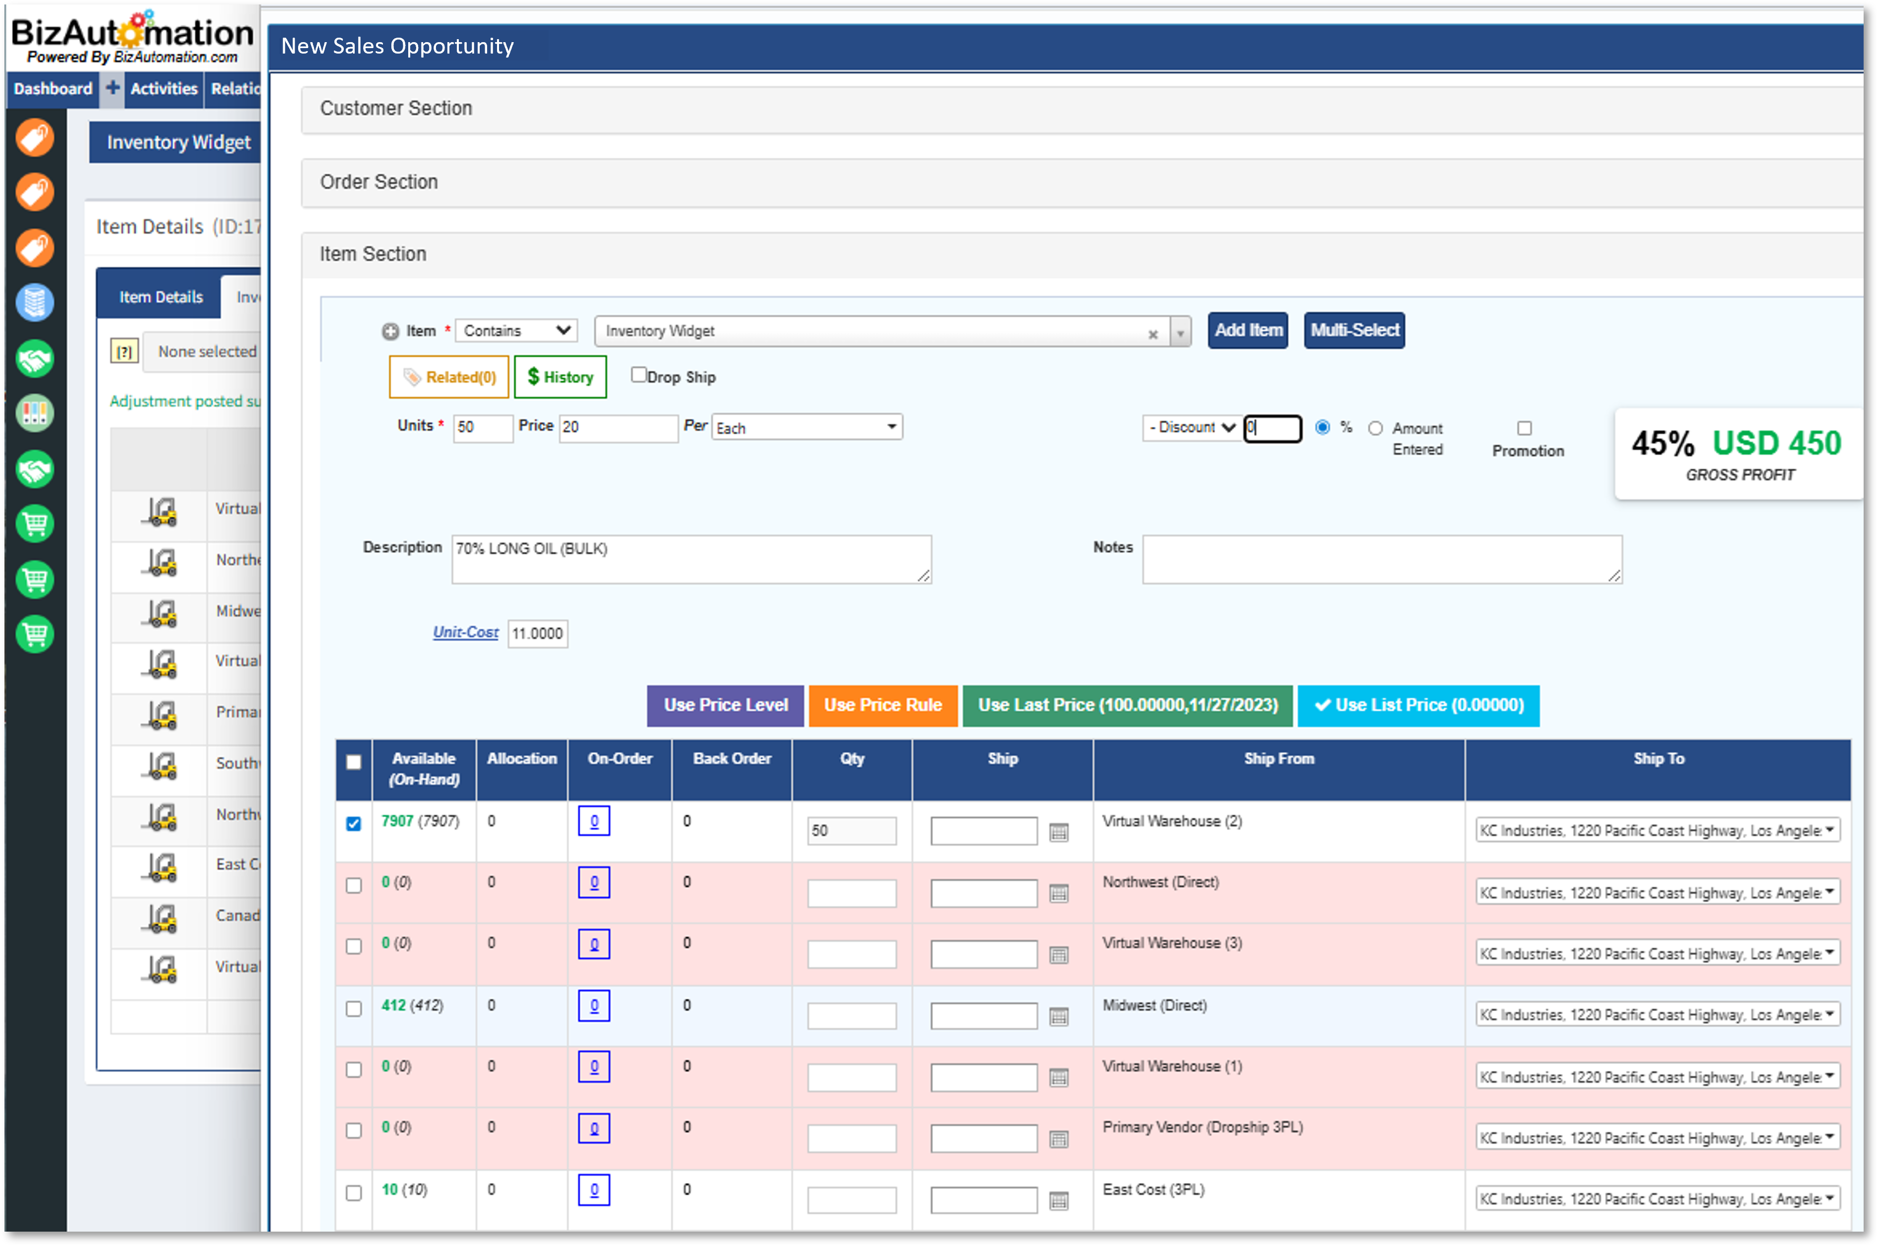Click the [?] help icon by None selected
Image resolution: width=1878 pixels, height=1246 pixels.
125,351
